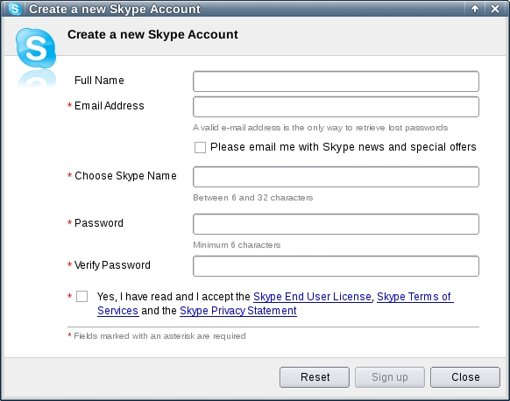The height and width of the screenshot is (401, 510).
Task: Close the dialog with the title bar X
Action: [495, 9]
